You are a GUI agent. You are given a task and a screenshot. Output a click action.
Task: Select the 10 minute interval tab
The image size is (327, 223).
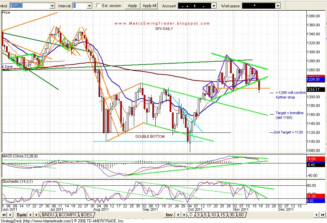point(213,215)
